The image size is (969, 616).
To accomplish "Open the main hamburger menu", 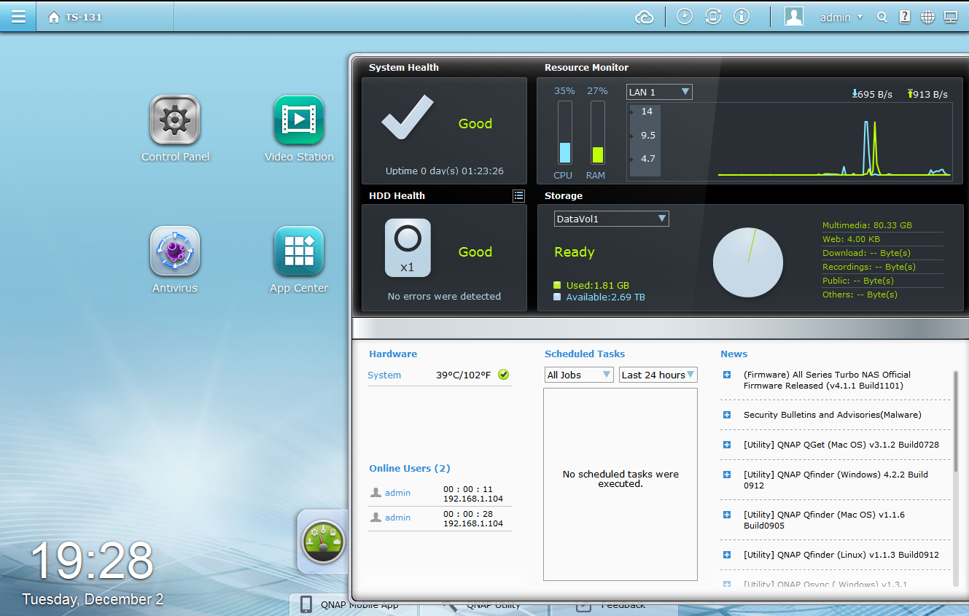I will pos(18,16).
